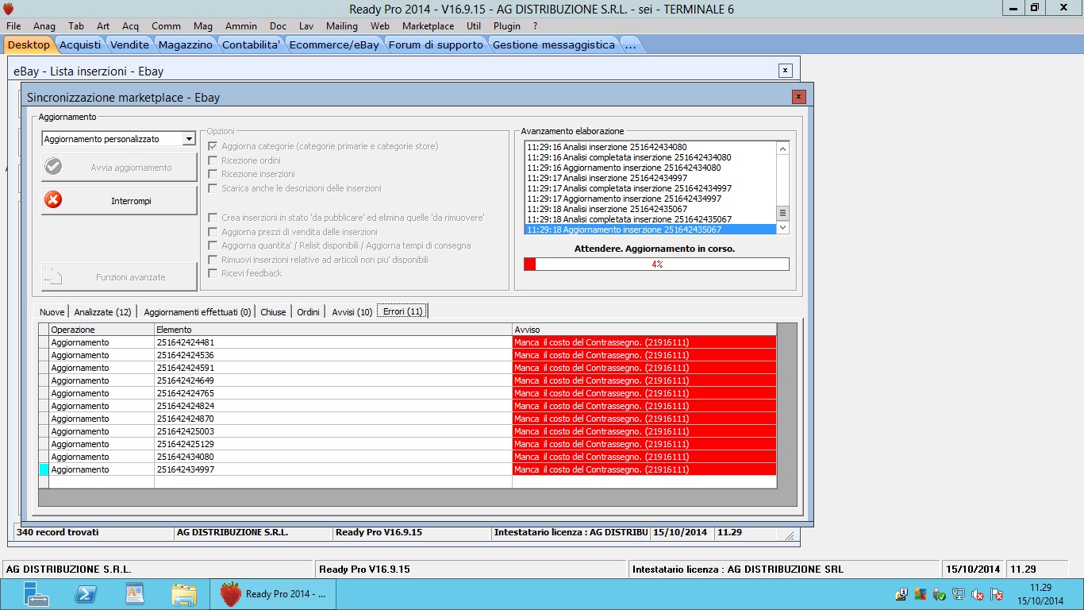Viewport: 1084px width, 610px height.
Task: Close the Sincronizzazione marketplace dialog
Action: tap(799, 97)
